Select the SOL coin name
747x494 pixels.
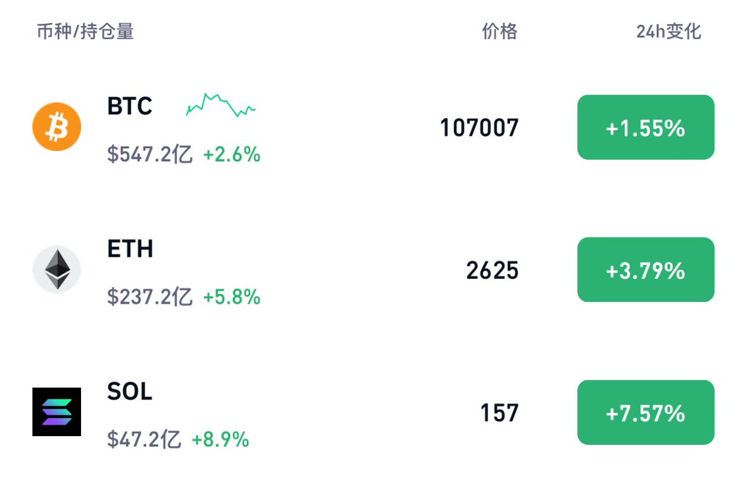130,391
